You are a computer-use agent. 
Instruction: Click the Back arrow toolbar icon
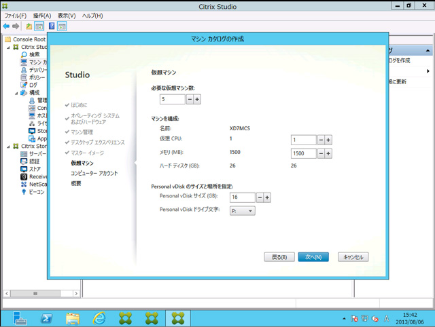click(x=6, y=26)
